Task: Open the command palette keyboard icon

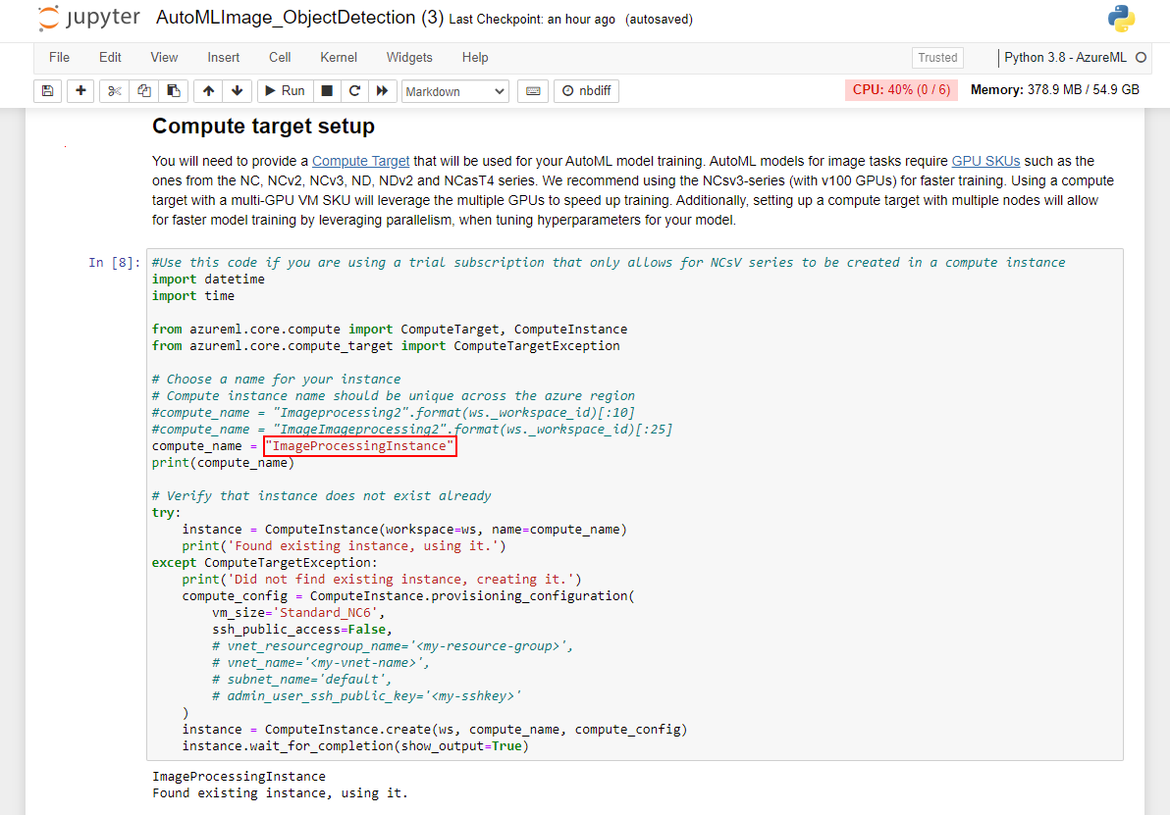Action: tap(532, 90)
